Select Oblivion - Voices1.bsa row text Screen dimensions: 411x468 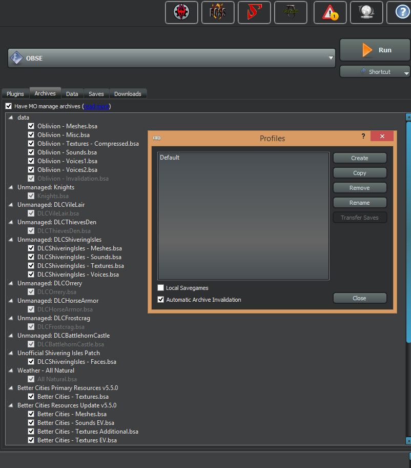[x=67, y=161]
